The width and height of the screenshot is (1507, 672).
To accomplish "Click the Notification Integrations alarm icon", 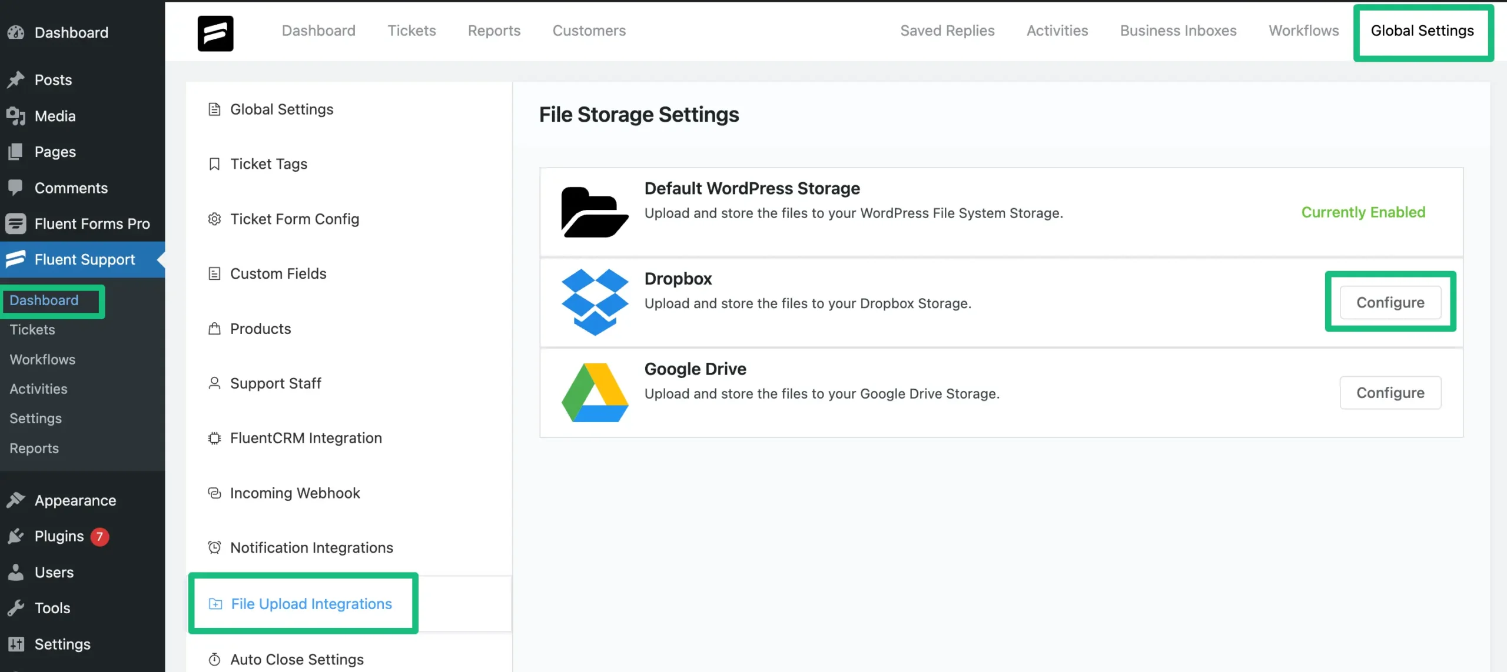I will click(x=214, y=547).
